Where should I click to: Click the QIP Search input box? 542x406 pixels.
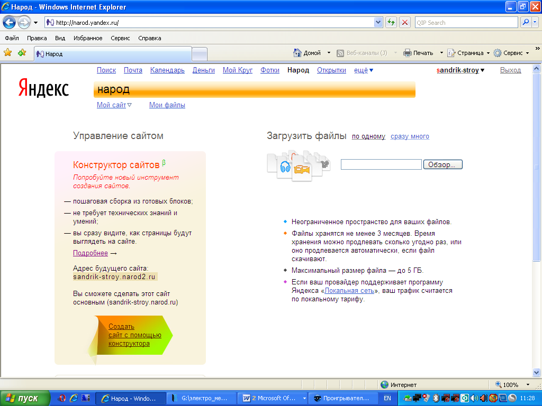click(466, 22)
